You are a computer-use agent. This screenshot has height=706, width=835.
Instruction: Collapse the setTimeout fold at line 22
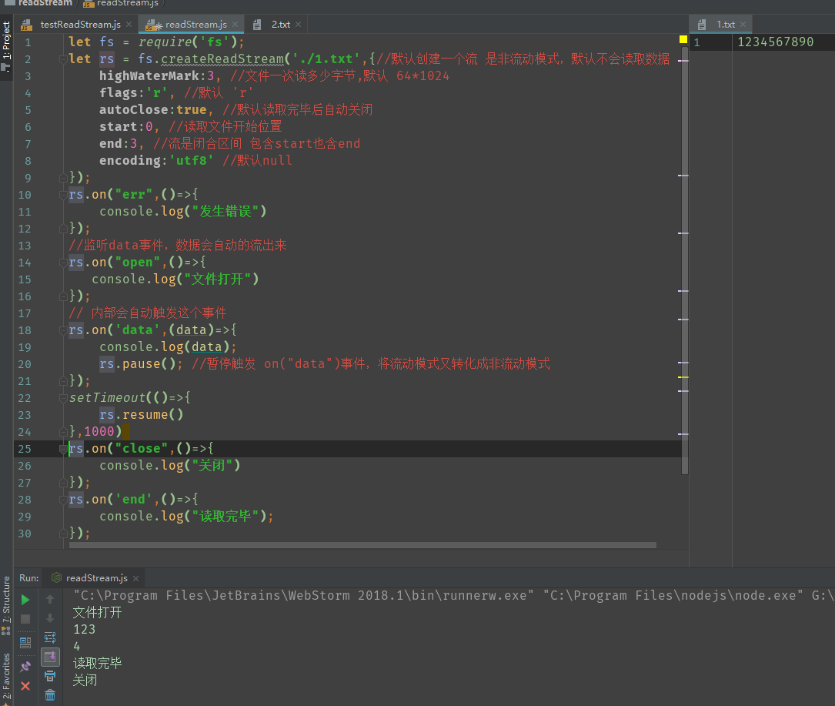tap(63, 398)
